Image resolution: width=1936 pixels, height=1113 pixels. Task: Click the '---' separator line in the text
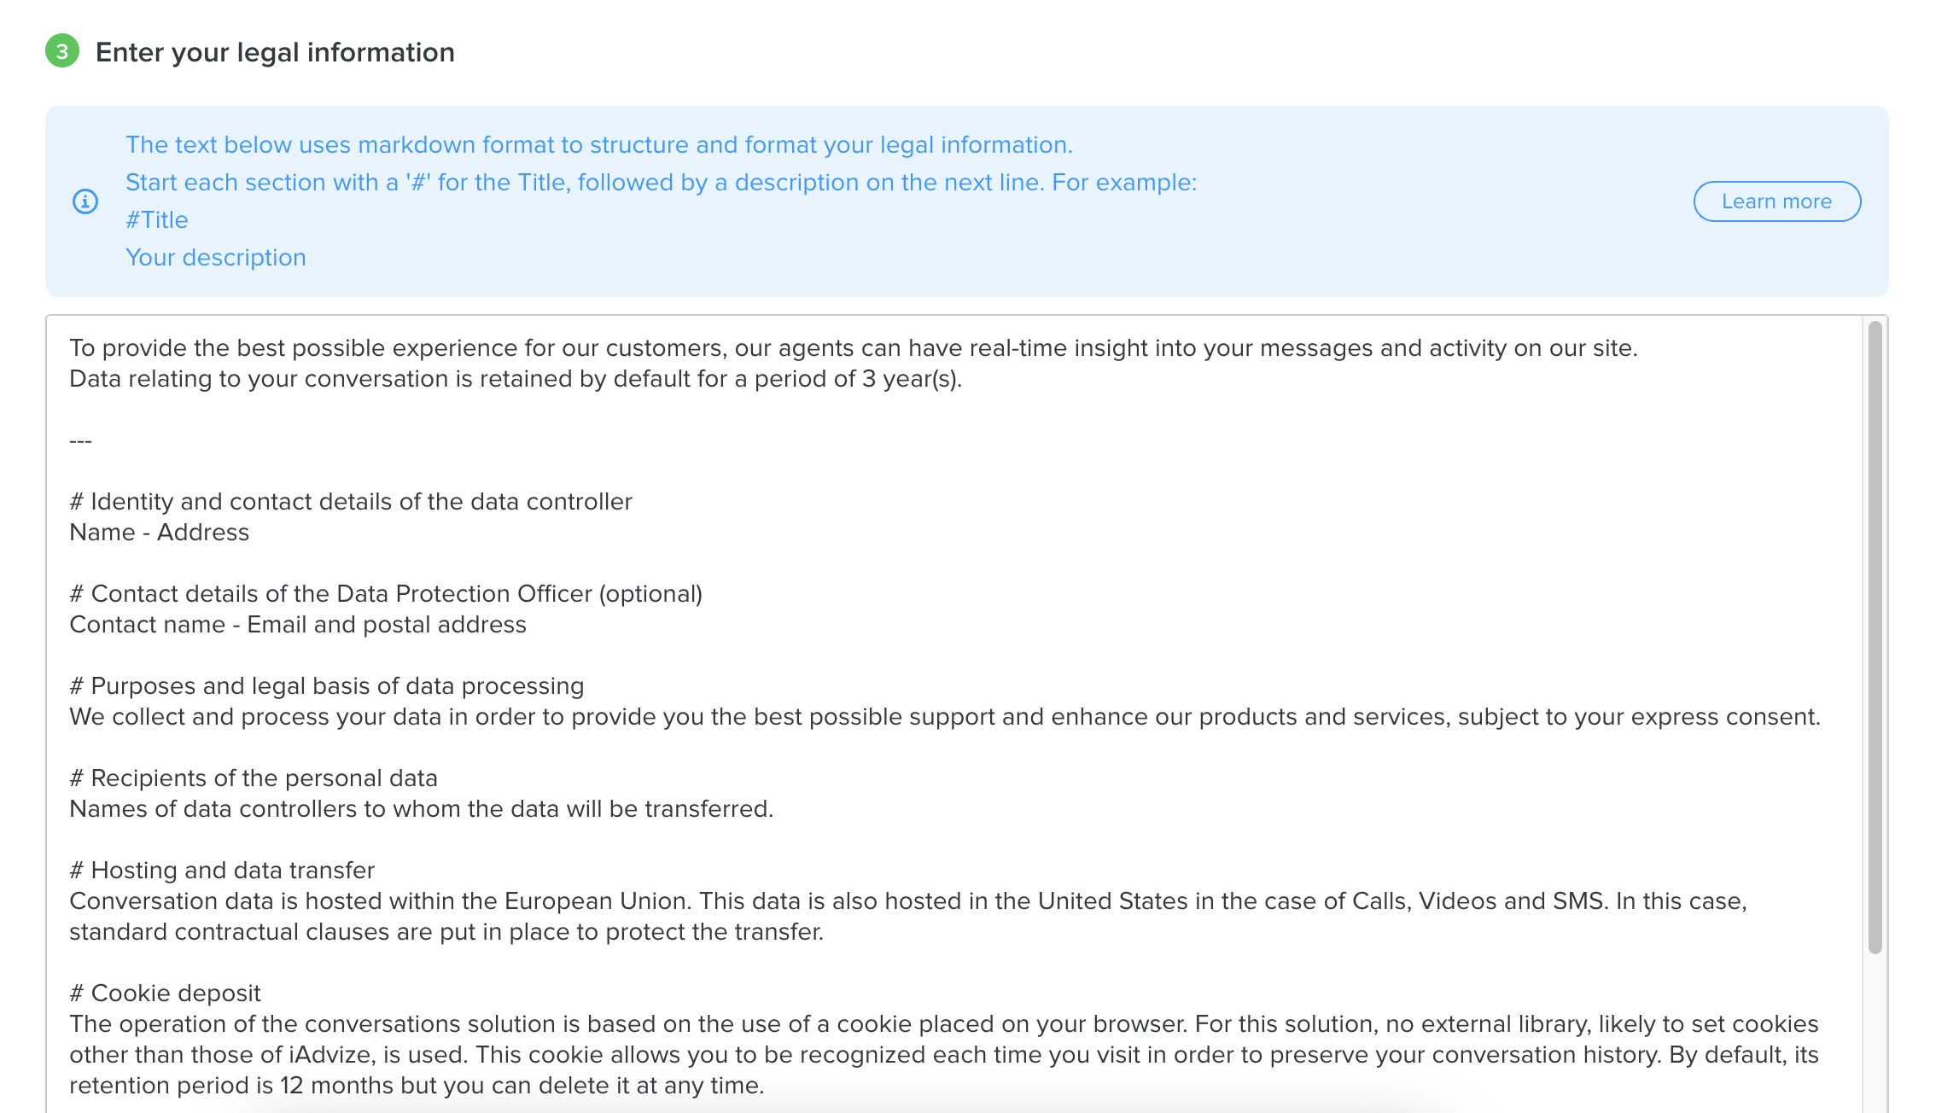click(x=80, y=441)
